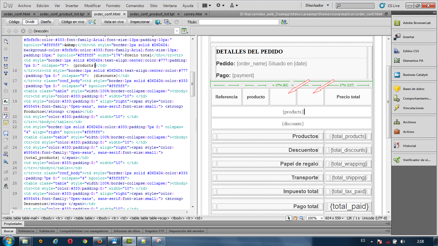
Task: Click the preview in browser globe icon
Action: 157,22
